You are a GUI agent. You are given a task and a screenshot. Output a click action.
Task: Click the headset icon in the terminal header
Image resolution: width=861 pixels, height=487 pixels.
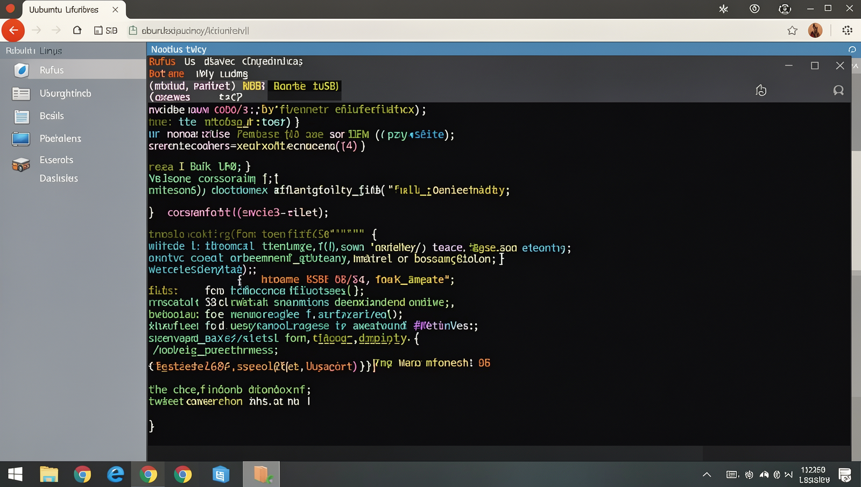(x=838, y=90)
